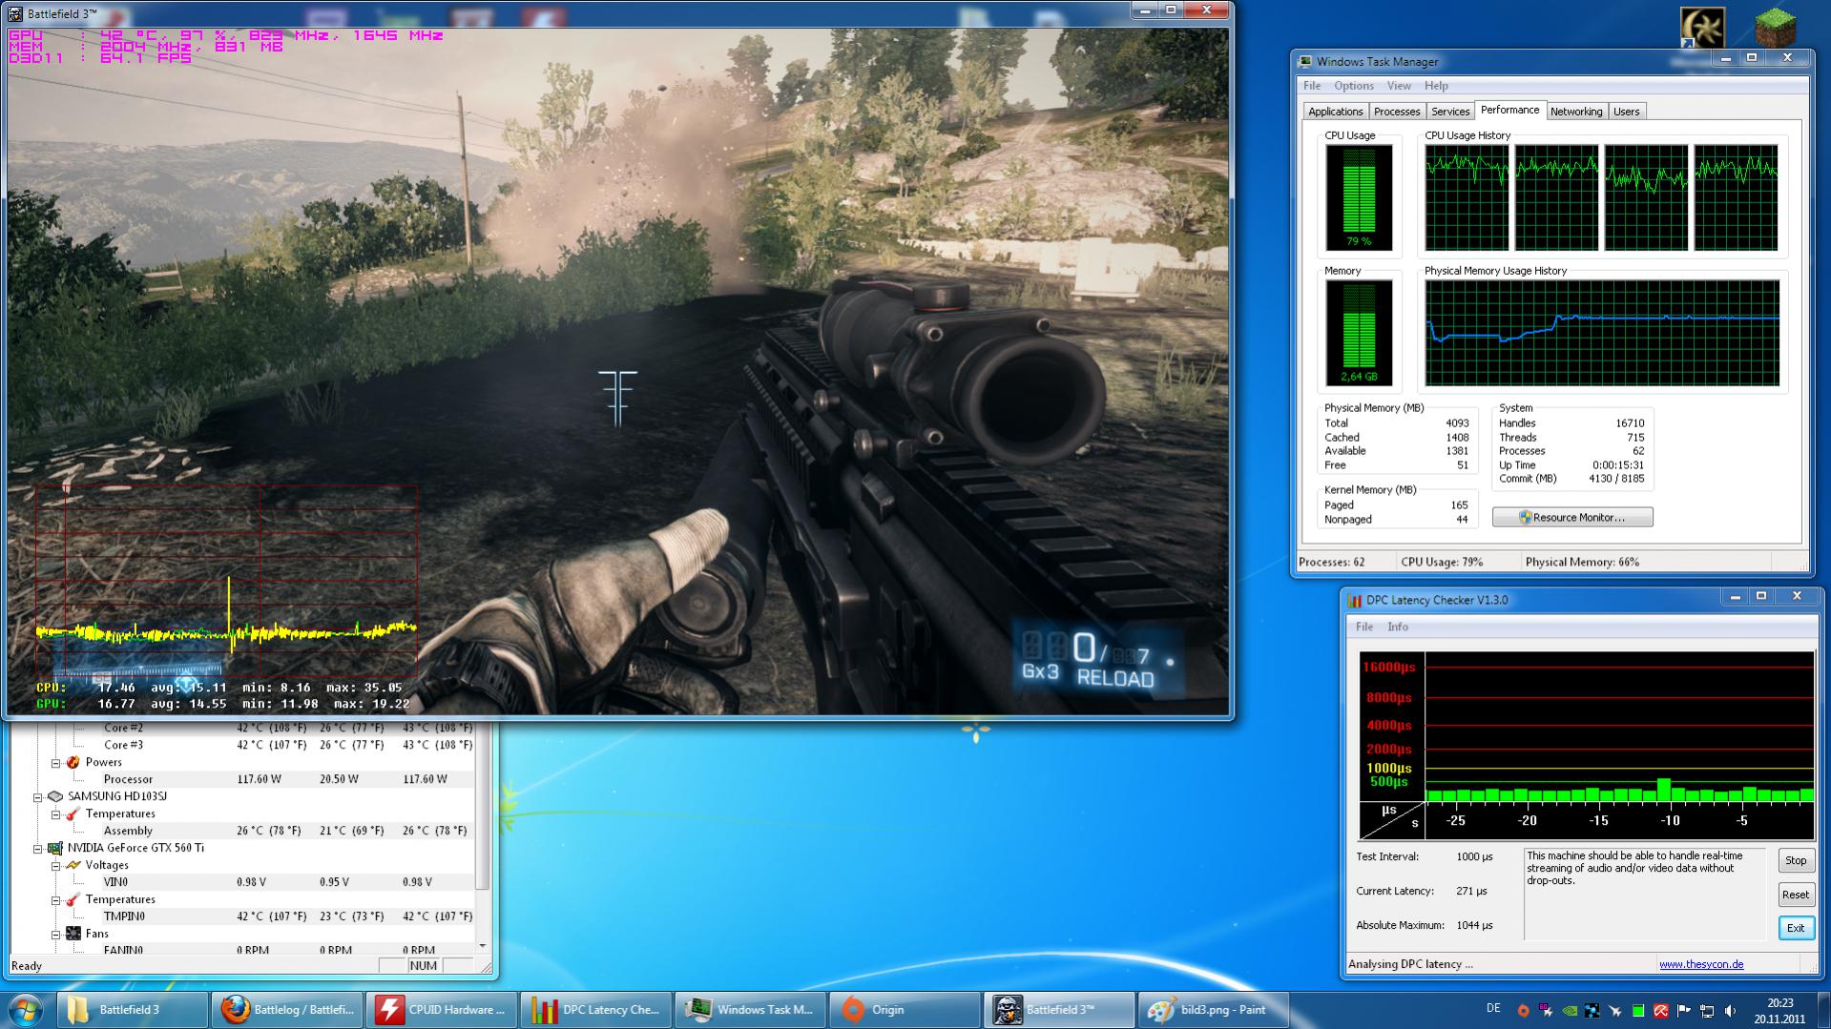Click the Fans icon in the tree
The image size is (1831, 1029).
[73, 934]
